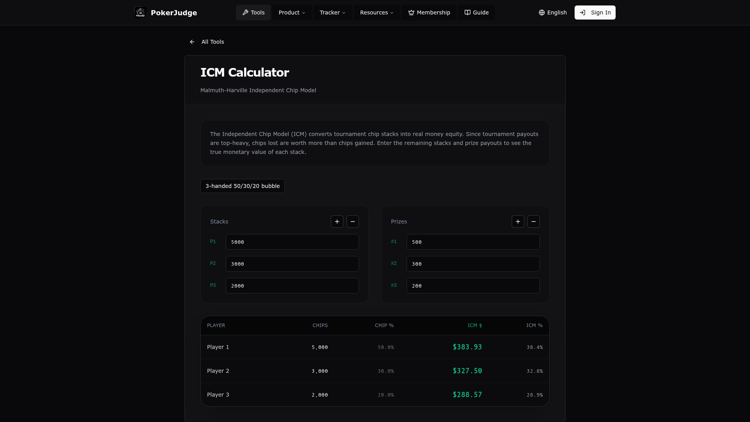Expand the Product dropdown

click(292, 13)
